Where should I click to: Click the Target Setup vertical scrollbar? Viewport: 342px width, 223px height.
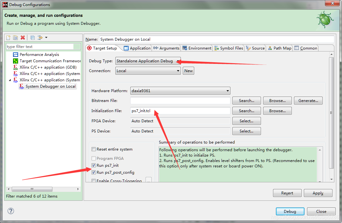331,113
